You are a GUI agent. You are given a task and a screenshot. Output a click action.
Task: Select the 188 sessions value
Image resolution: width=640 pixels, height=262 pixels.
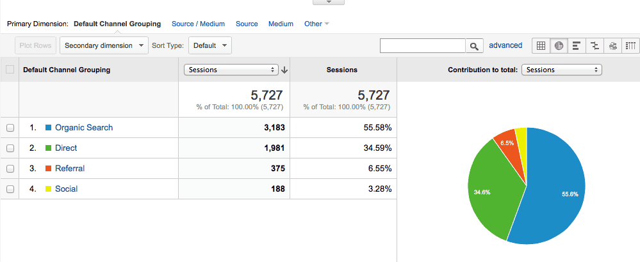(x=278, y=189)
